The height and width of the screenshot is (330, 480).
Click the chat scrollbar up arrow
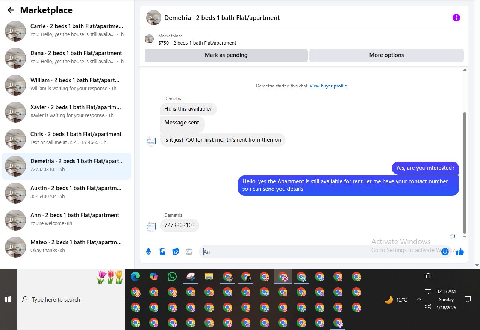465,70
